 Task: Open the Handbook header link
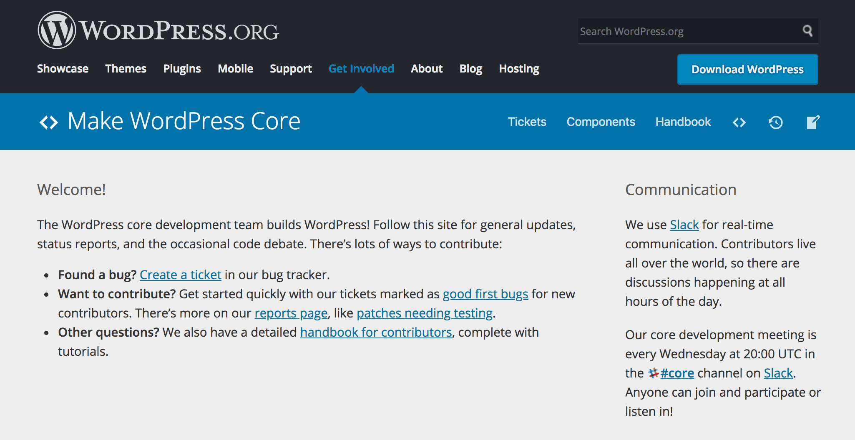[x=683, y=122]
